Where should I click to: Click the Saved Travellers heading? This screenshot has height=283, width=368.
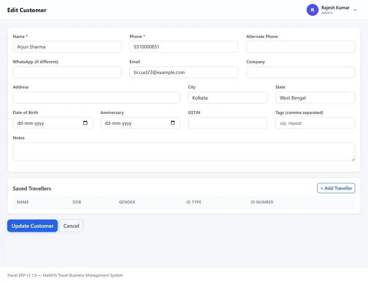[x=32, y=188]
